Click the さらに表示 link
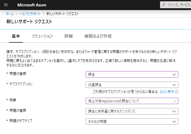The height and width of the screenshot is (134, 191). coord(167,92)
